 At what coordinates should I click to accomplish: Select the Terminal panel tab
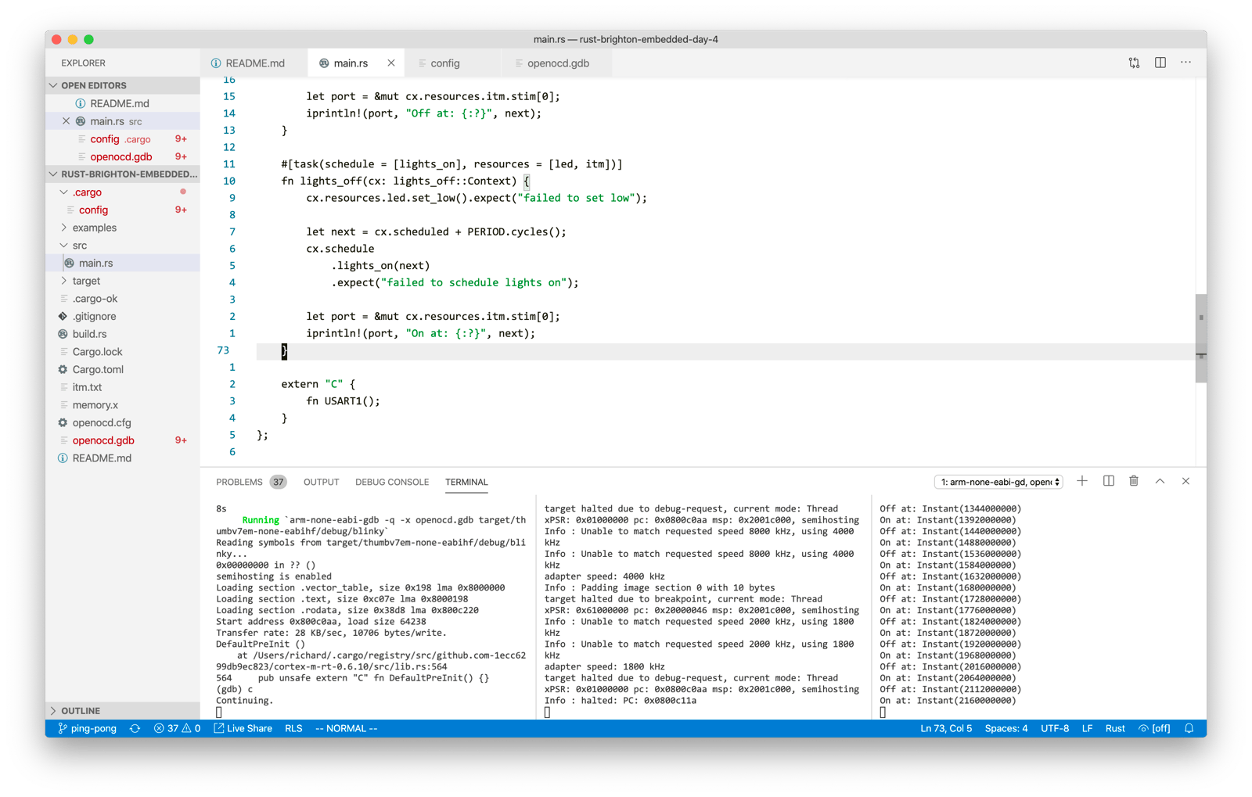click(466, 482)
